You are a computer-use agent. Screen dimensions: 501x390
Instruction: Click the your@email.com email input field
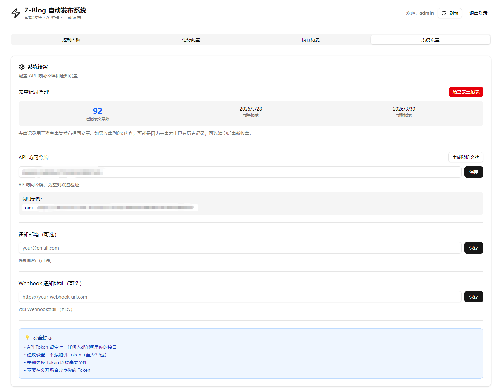click(240, 248)
